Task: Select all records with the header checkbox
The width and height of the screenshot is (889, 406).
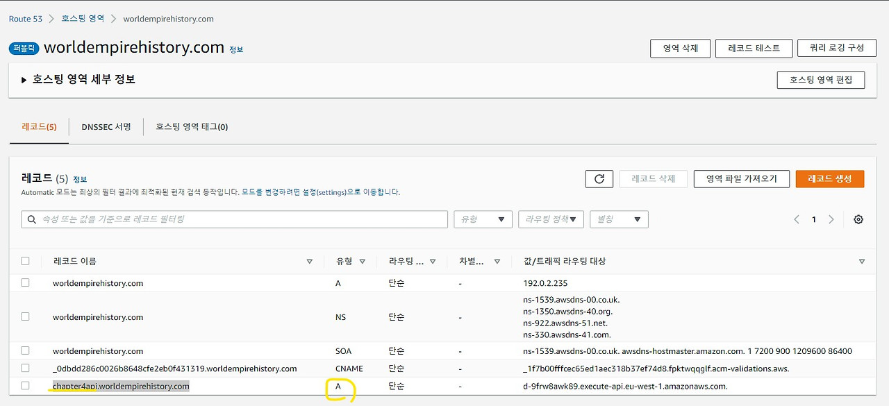Action: click(26, 261)
